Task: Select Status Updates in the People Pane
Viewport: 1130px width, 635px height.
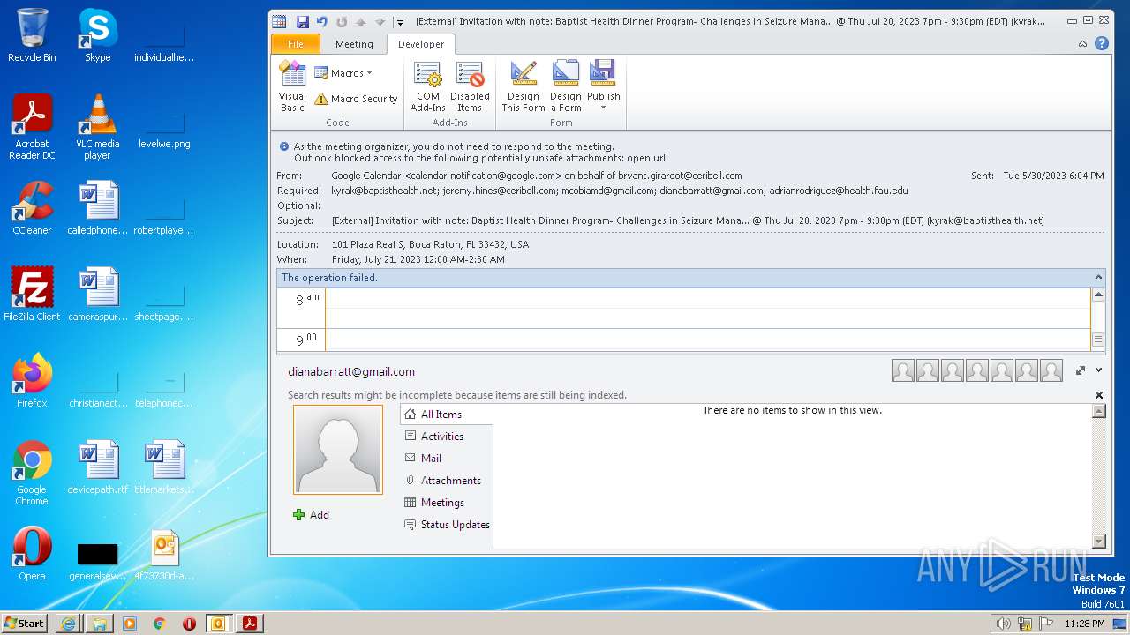Action: tap(446, 525)
